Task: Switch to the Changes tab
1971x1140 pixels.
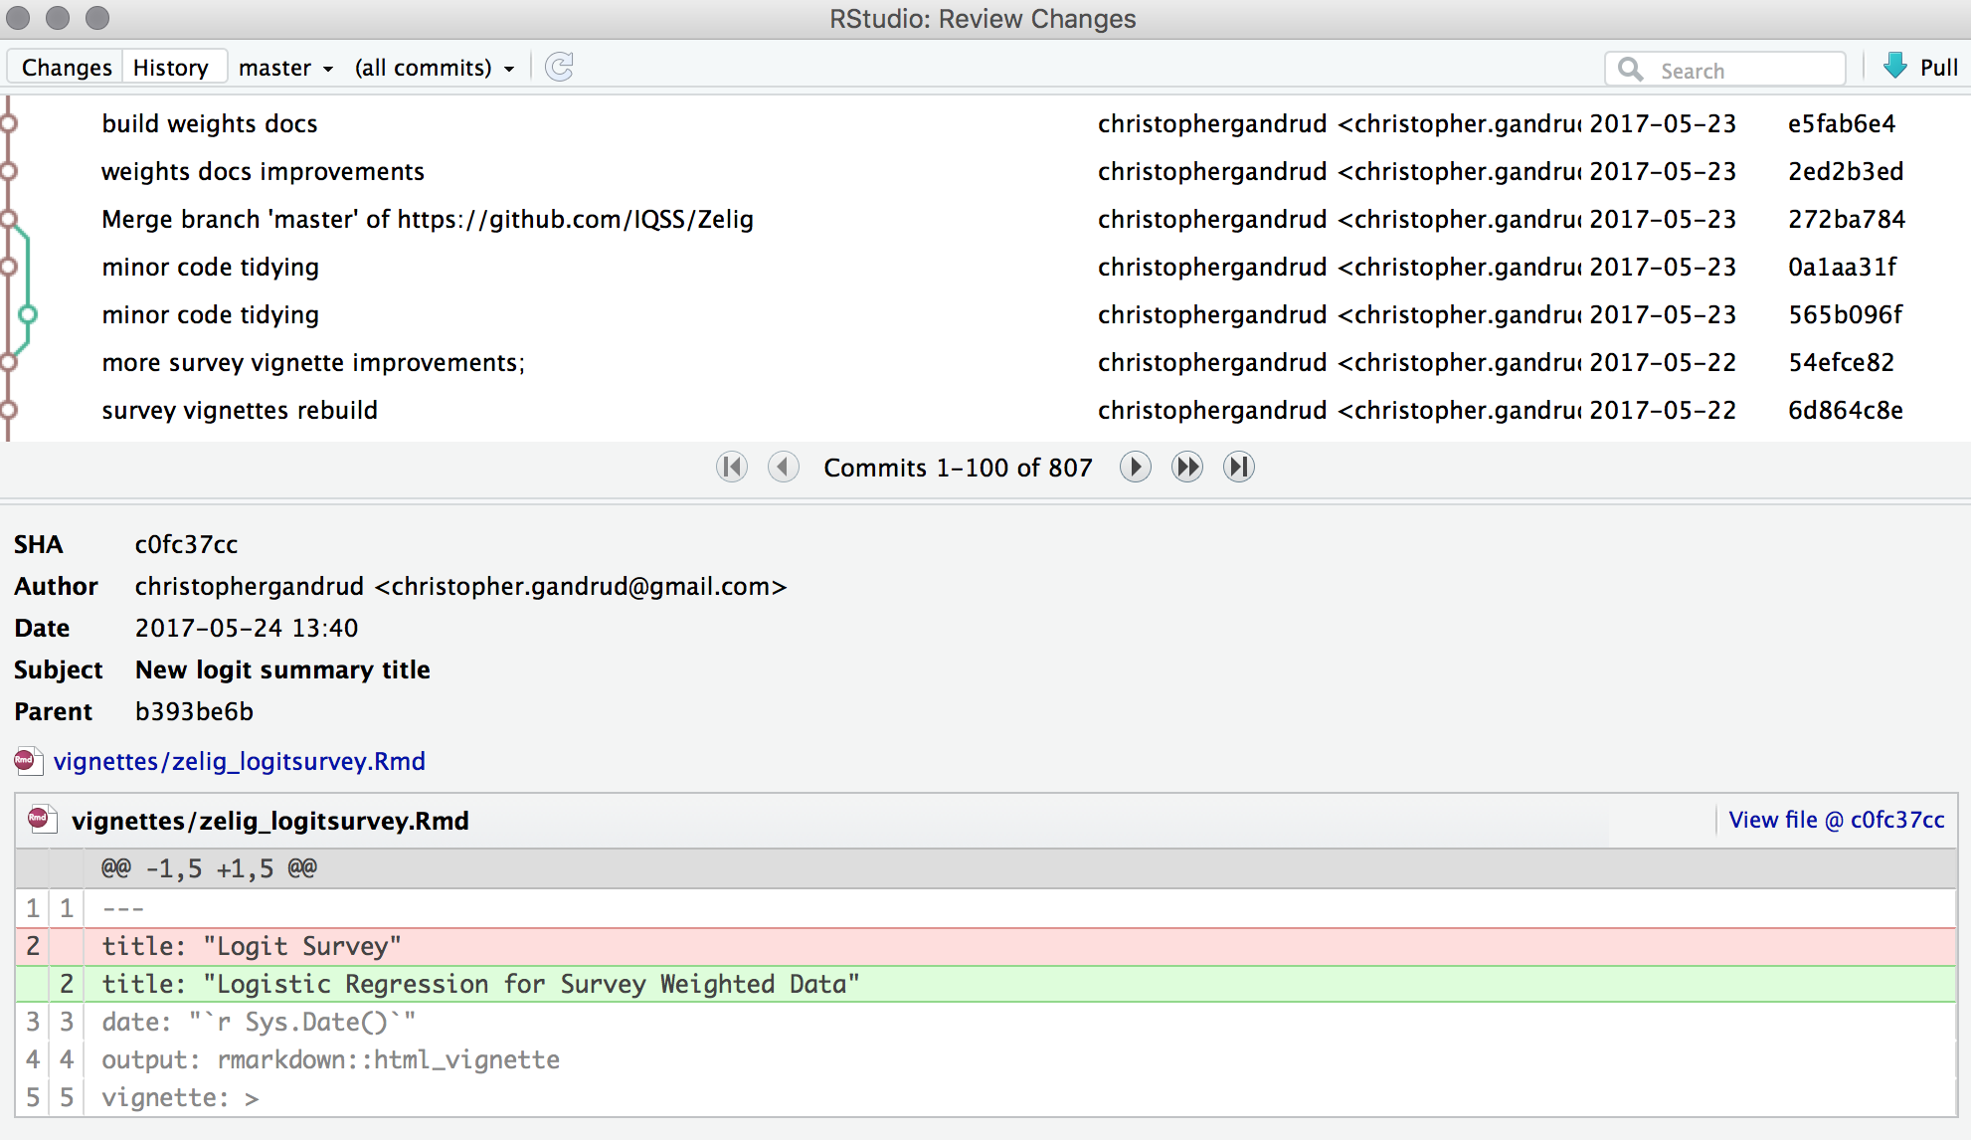Action: (67, 68)
